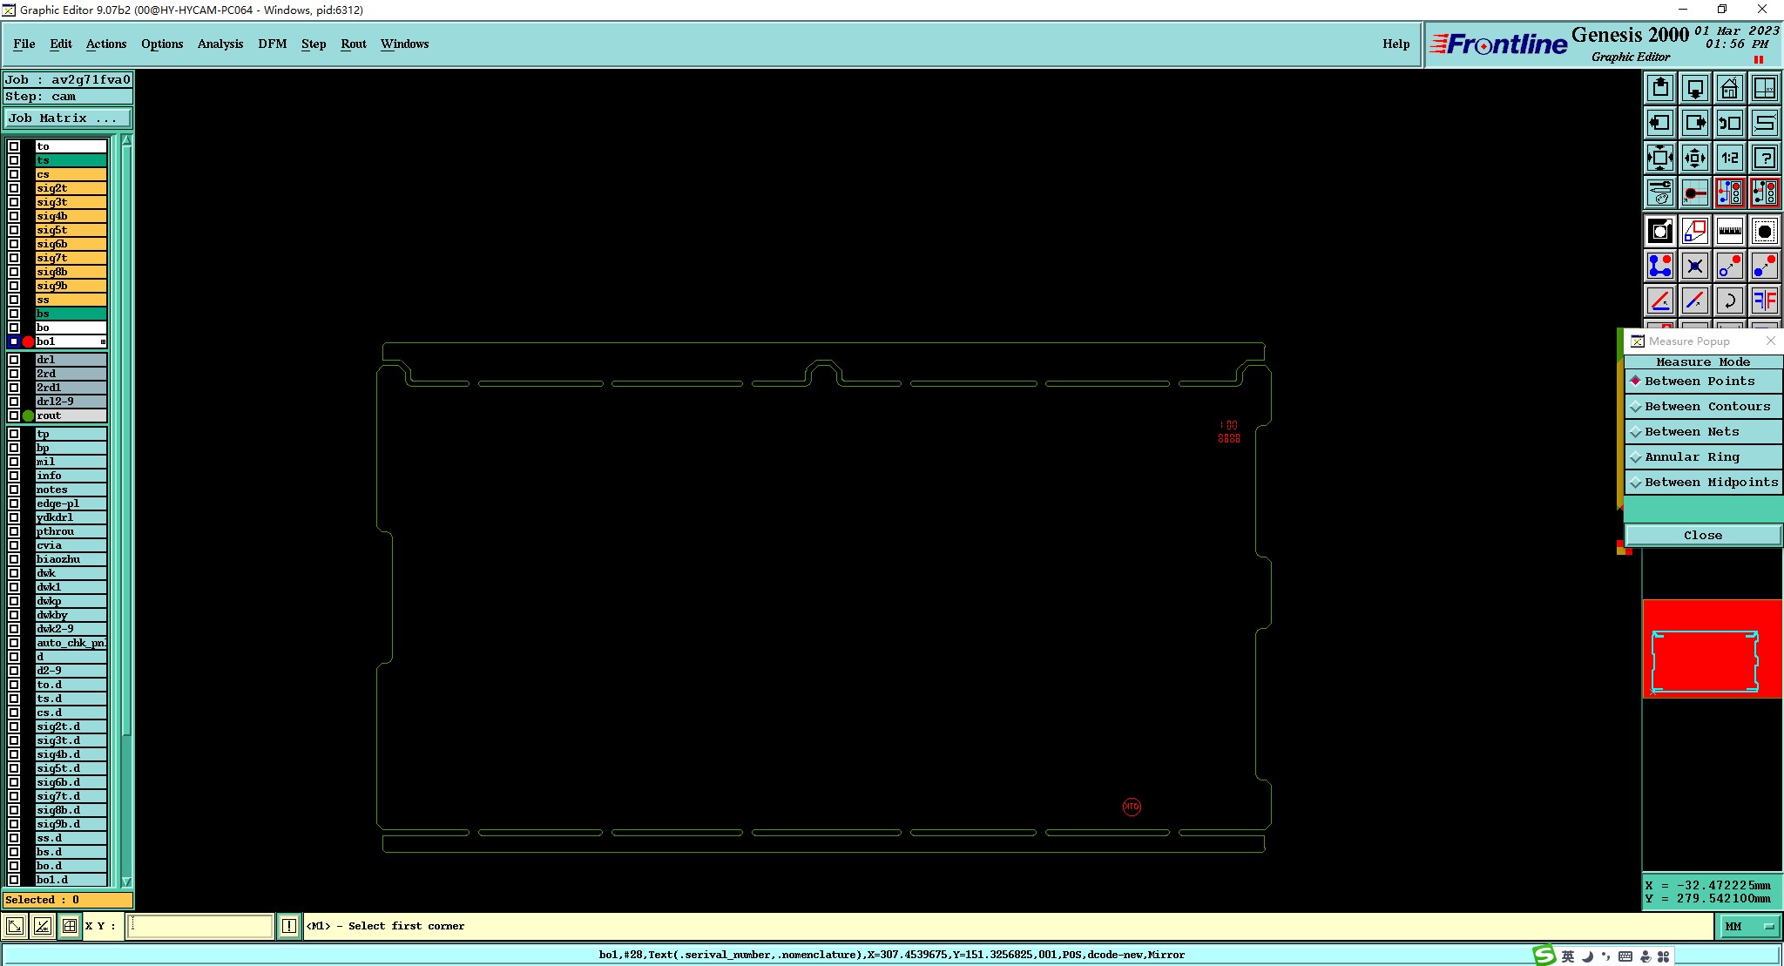Image resolution: width=1784 pixels, height=966 pixels.
Task: Select Between Contours measure mode
Action: [x=1706, y=407]
